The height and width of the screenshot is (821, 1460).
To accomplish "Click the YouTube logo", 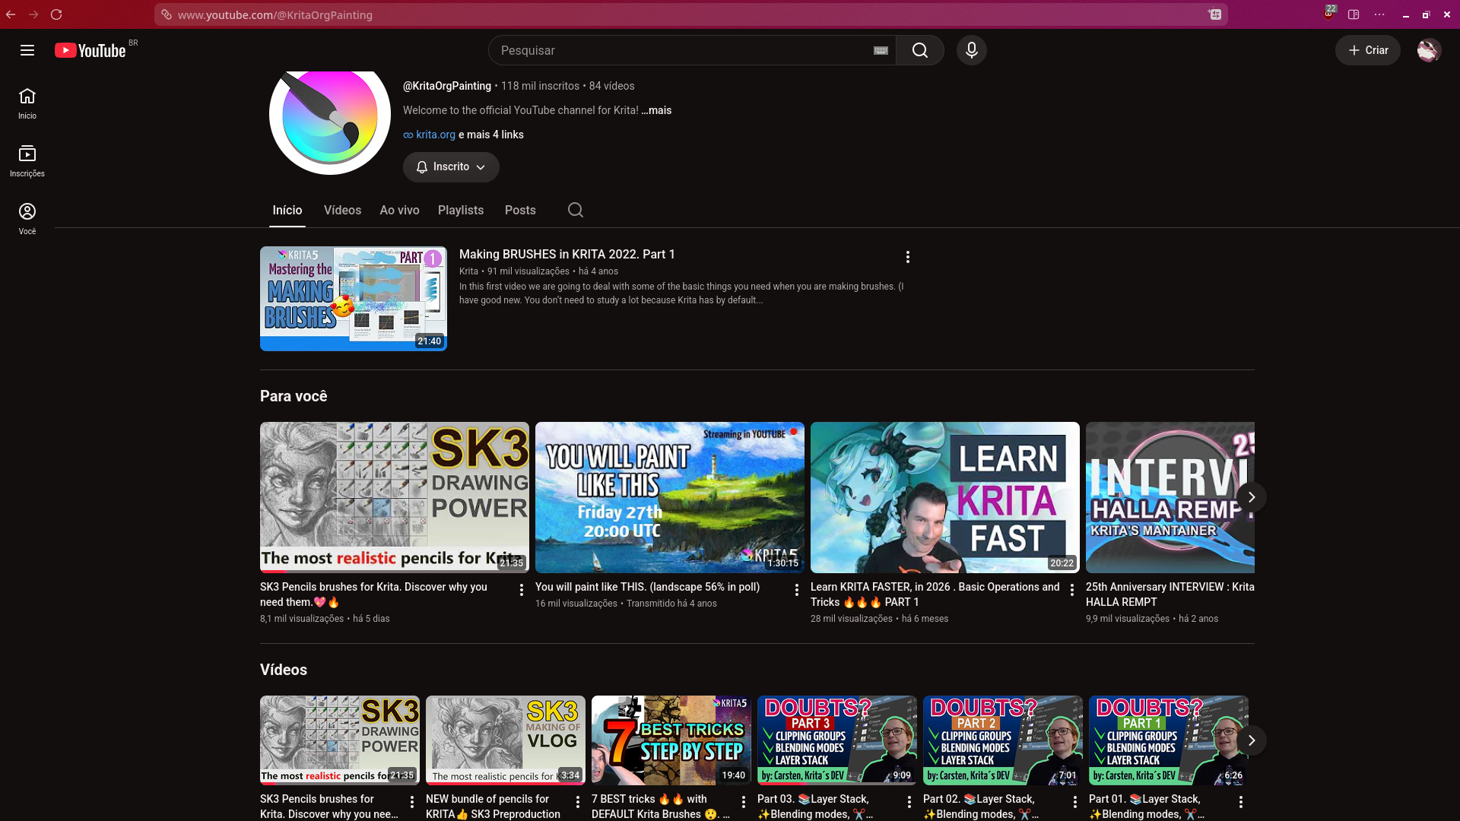I will [x=90, y=50].
